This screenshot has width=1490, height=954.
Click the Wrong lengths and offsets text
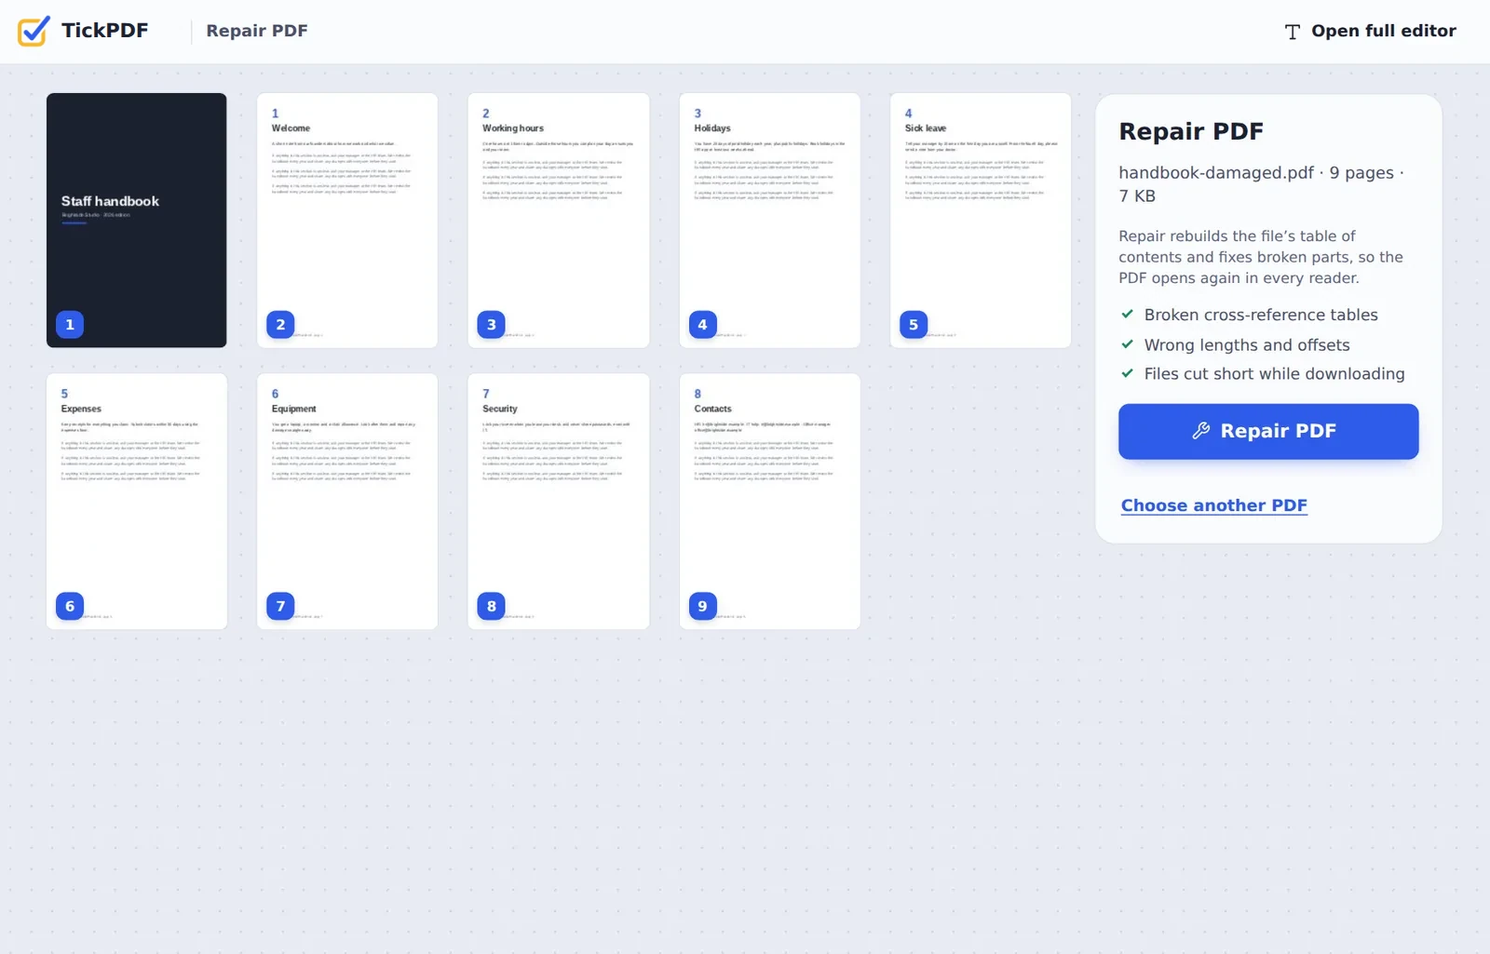click(1247, 344)
